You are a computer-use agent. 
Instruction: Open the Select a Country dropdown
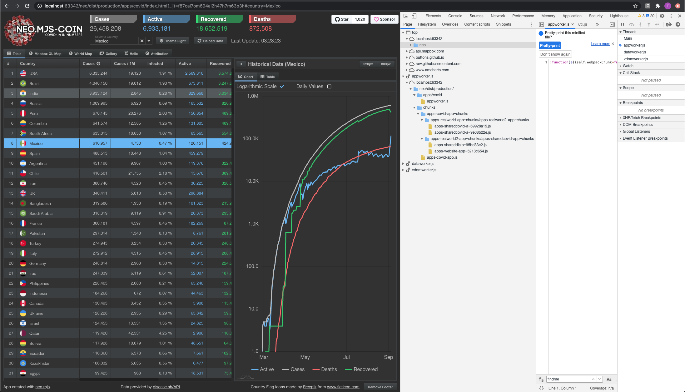149,41
